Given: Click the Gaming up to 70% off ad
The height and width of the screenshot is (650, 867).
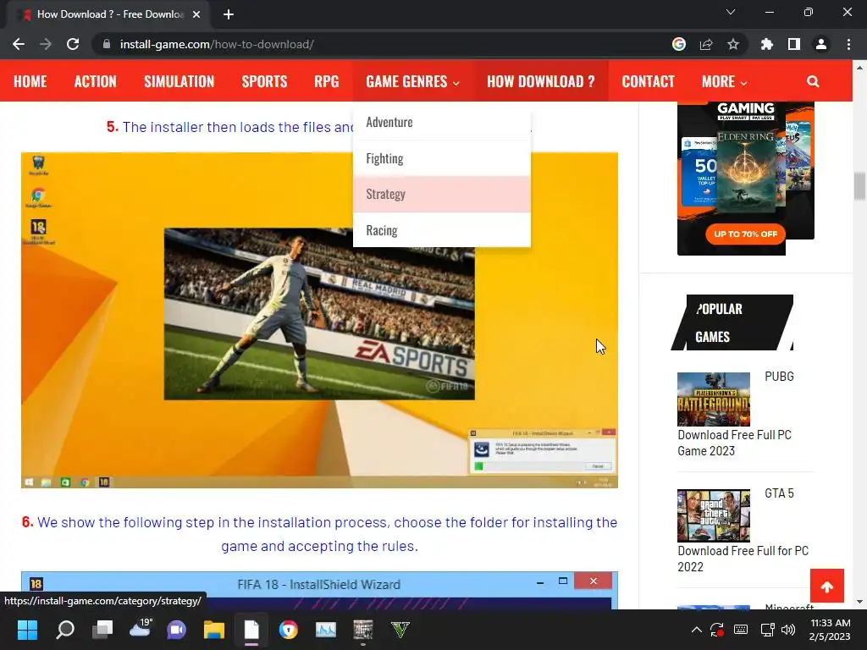Looking at the screenshot, I should click(x=745, y=178).
